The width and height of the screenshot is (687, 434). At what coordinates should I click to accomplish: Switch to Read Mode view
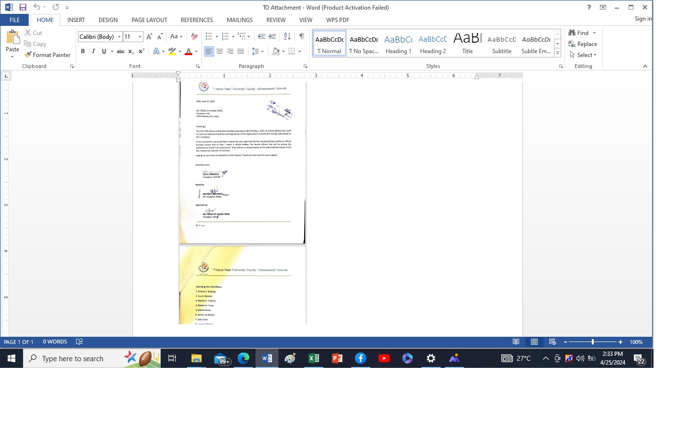tap(516, 342)
